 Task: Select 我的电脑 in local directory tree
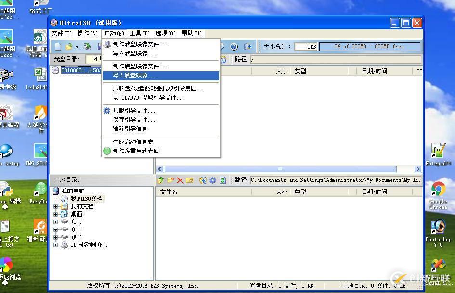[x=73, y=191]
